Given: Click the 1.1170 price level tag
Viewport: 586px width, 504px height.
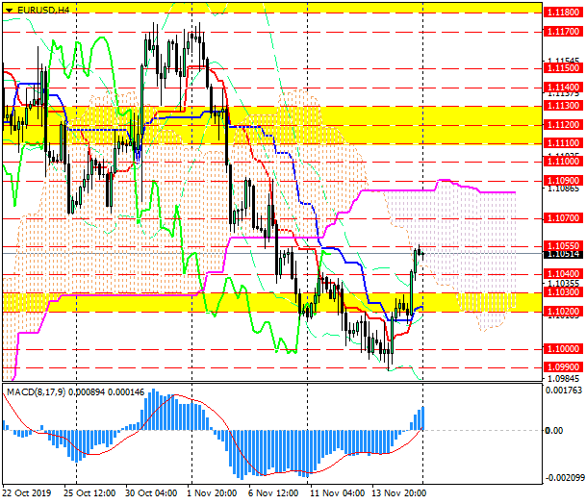Looking at the screenshot, I should (x=560, y=31).
